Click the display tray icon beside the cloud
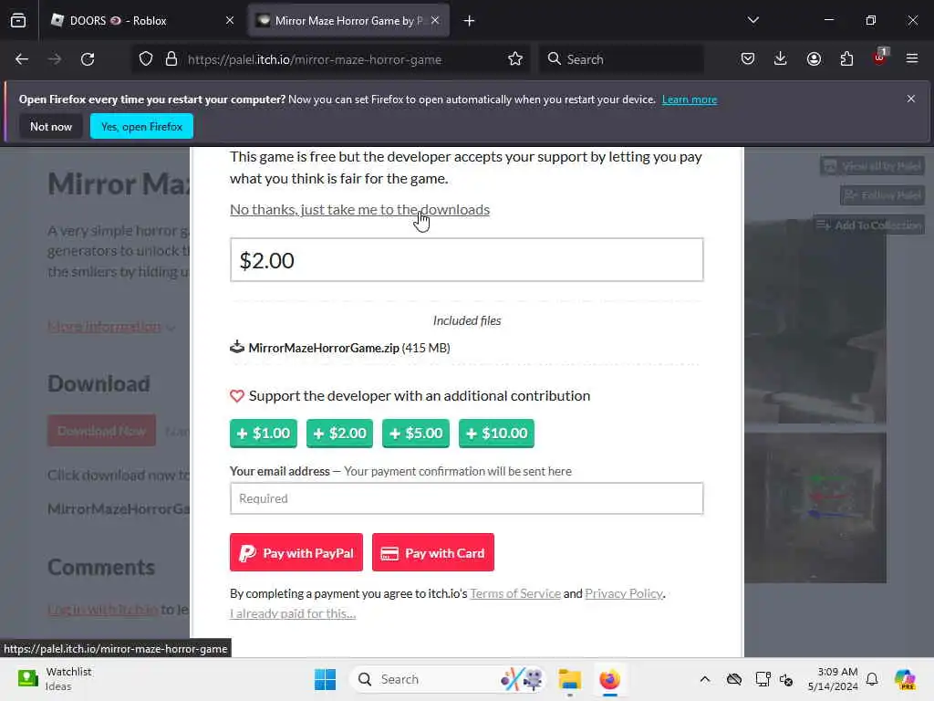This screenshot has width=934, height=701. coord(763,679)
